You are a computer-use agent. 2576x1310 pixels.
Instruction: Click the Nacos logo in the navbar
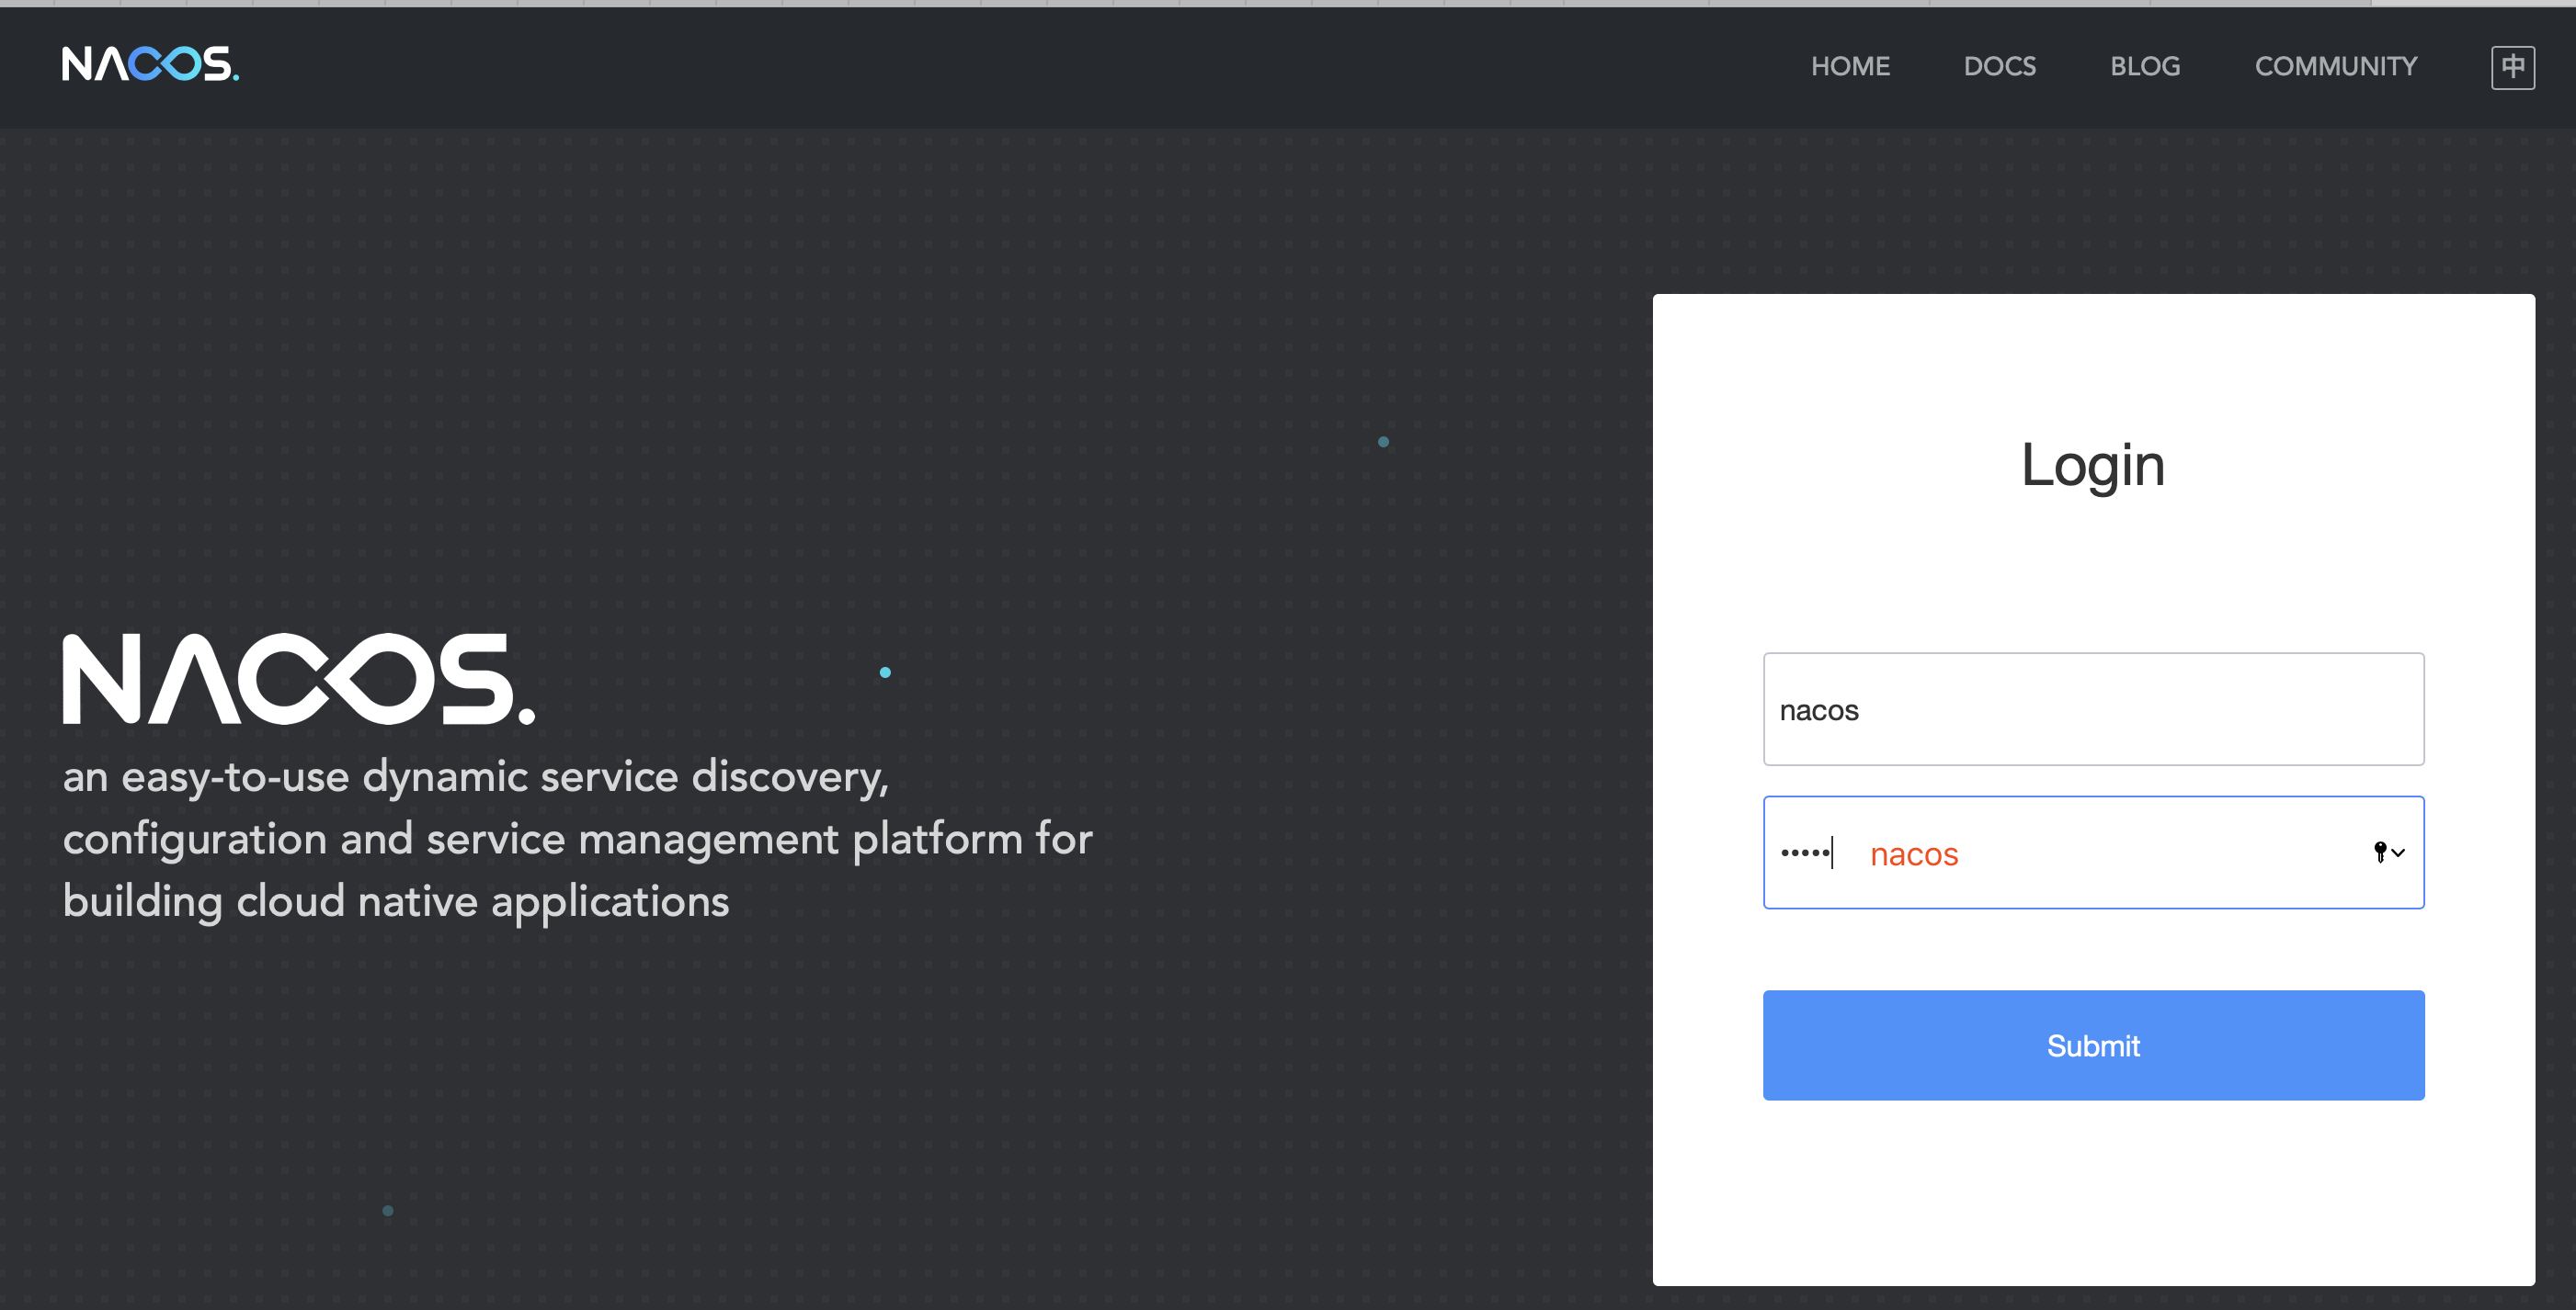(x=148, y=66)
